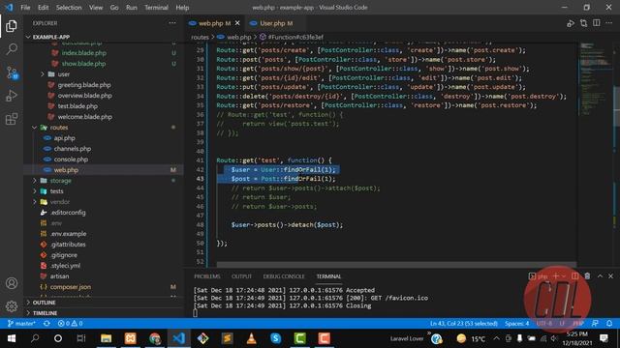Split the terminal panel
This screenshot has width=620, height=348.
click(574, 276)
